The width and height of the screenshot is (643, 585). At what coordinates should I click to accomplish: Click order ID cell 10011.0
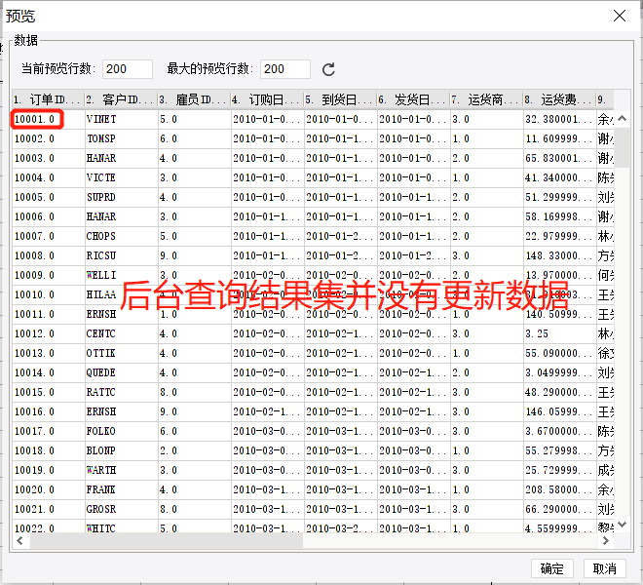[48, 315]
